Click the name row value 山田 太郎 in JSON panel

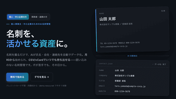coord(119,70)
